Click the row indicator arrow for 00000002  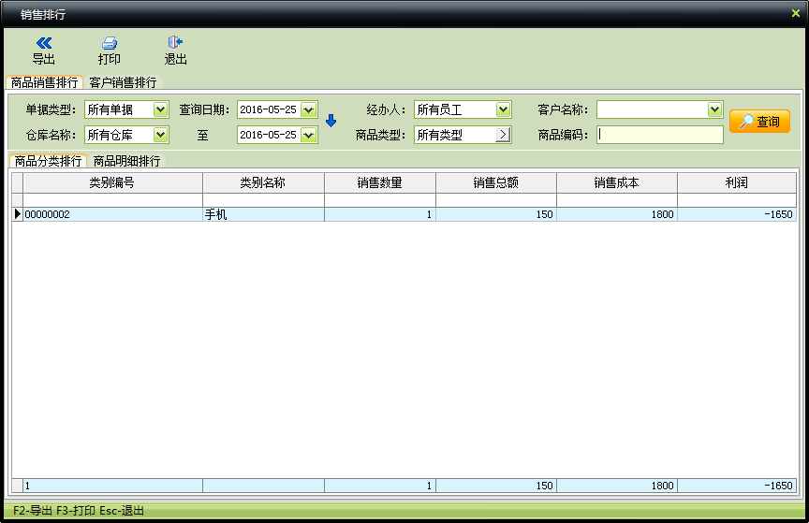pyautogui.click(x=18, y=214)
